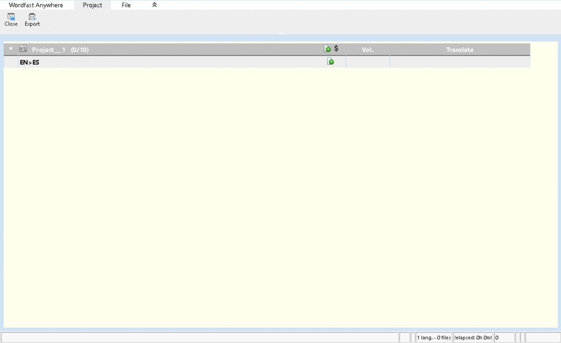The image size is (561, 343).
Task: Switch to the Project tab
Action: 93,5
